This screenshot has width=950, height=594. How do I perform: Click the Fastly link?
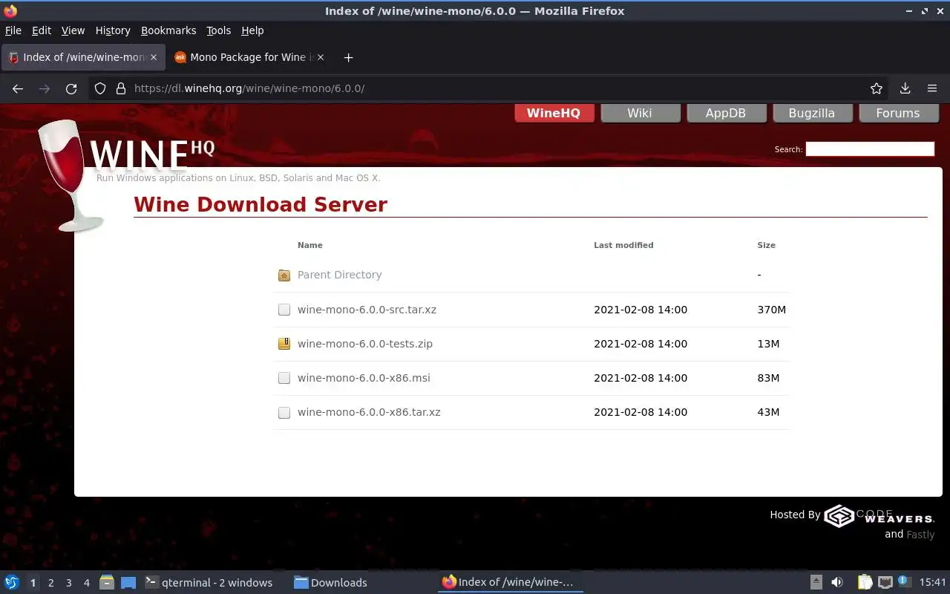pyautogui.click(x=920, y=535)
